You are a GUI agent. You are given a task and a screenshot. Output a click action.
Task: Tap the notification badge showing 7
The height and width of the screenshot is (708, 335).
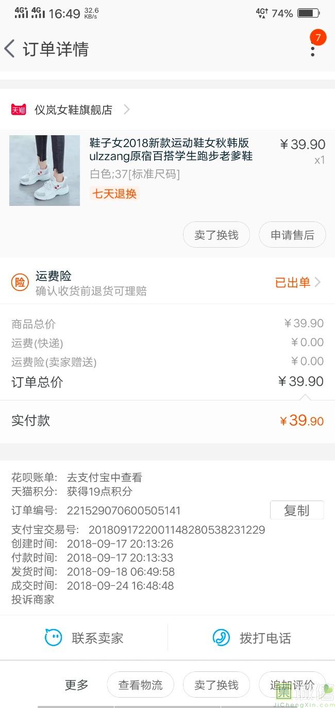click(318, 37)
